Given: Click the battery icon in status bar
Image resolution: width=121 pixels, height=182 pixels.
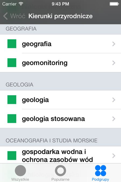Looking at the screenshot, I should (x=114, y=4).
